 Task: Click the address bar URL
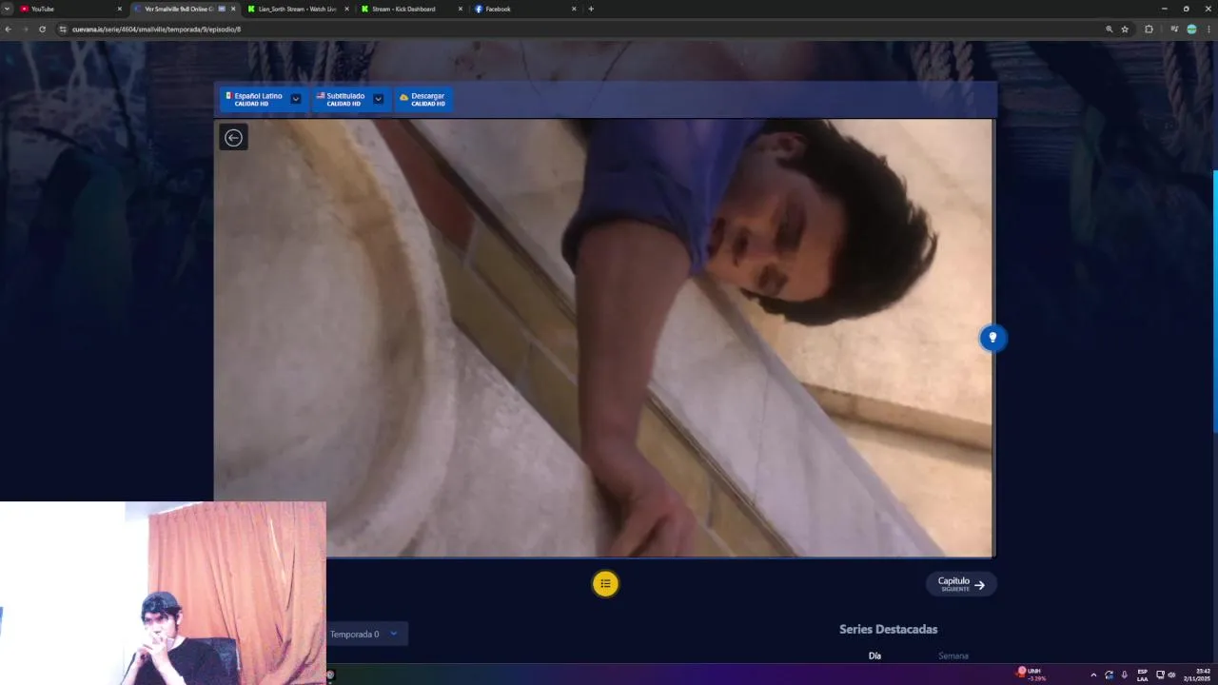click(156, 29)
